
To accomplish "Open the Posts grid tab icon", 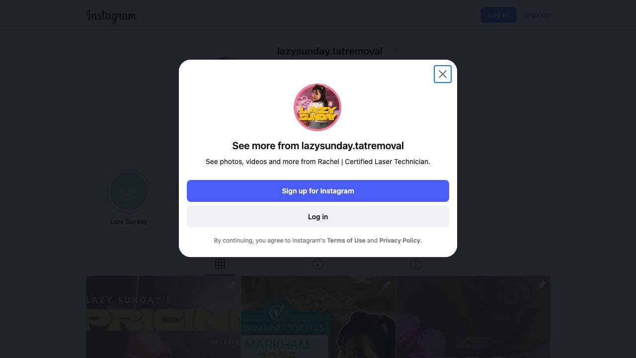I will click(220, 264).
